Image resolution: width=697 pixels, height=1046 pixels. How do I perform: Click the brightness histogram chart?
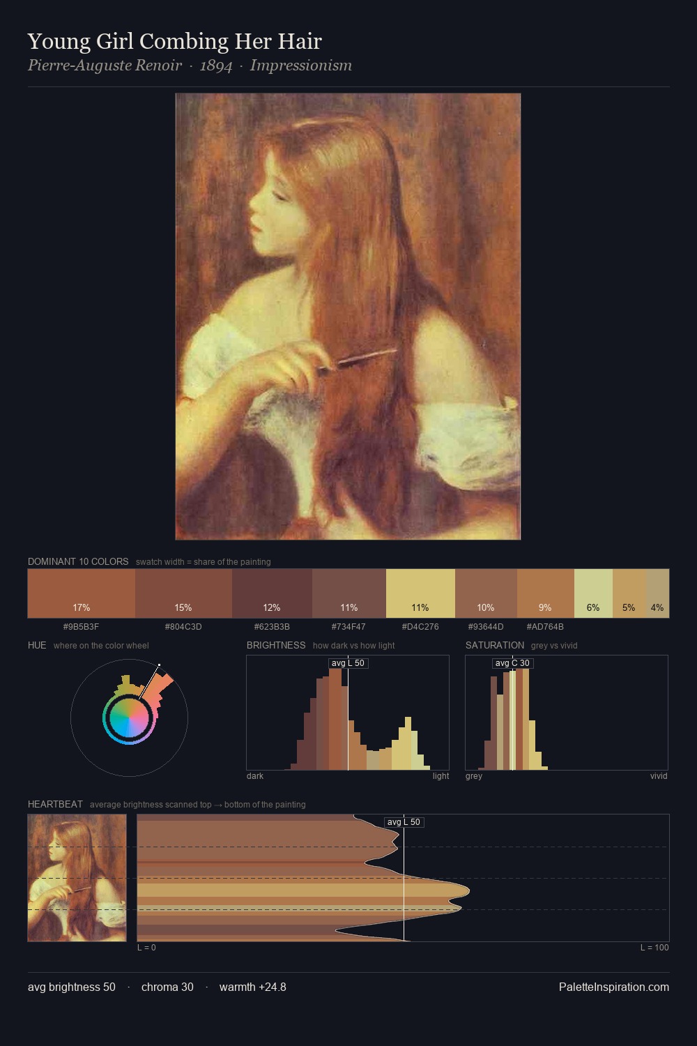(348, 713)
